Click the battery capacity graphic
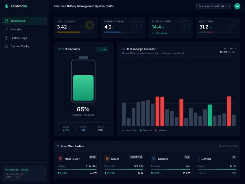This screenshot has height=184, width=245. pyautogui.click(x=83, y=81)
